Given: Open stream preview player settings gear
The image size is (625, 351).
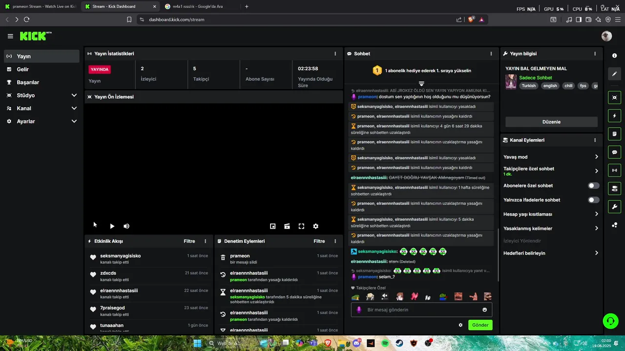Looking at the screenshot, I should 315,226.
